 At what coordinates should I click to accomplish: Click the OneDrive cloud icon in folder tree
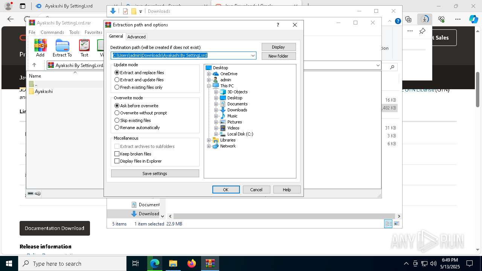coord(216,74)
